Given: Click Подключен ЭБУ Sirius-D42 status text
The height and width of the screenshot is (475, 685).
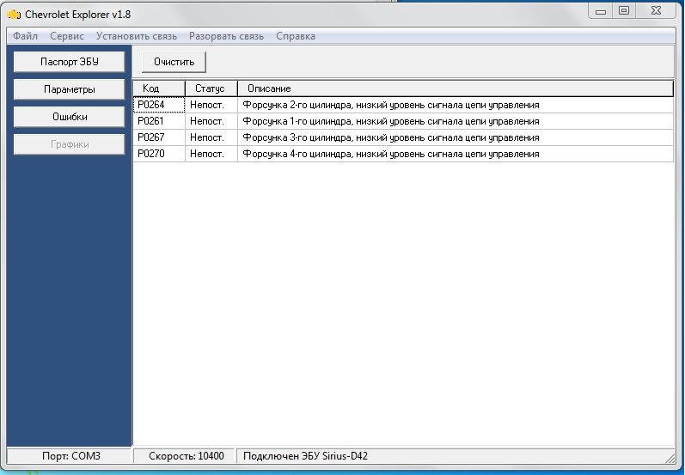Looking at the screenshot, I should (305, 456).
